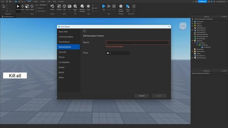Screen dimensions: 228x128
Task: Expand the Players node in Explorer
Action: [192, 24]
